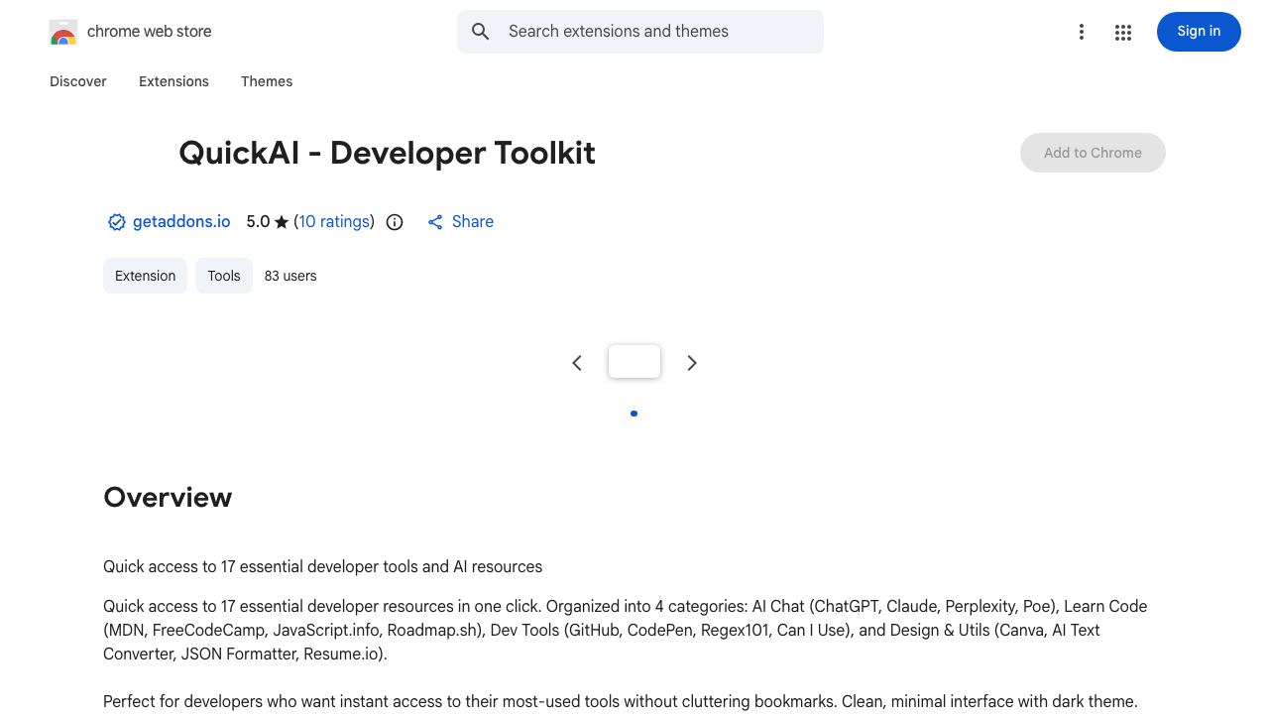Select the Extension category chip

145,276
